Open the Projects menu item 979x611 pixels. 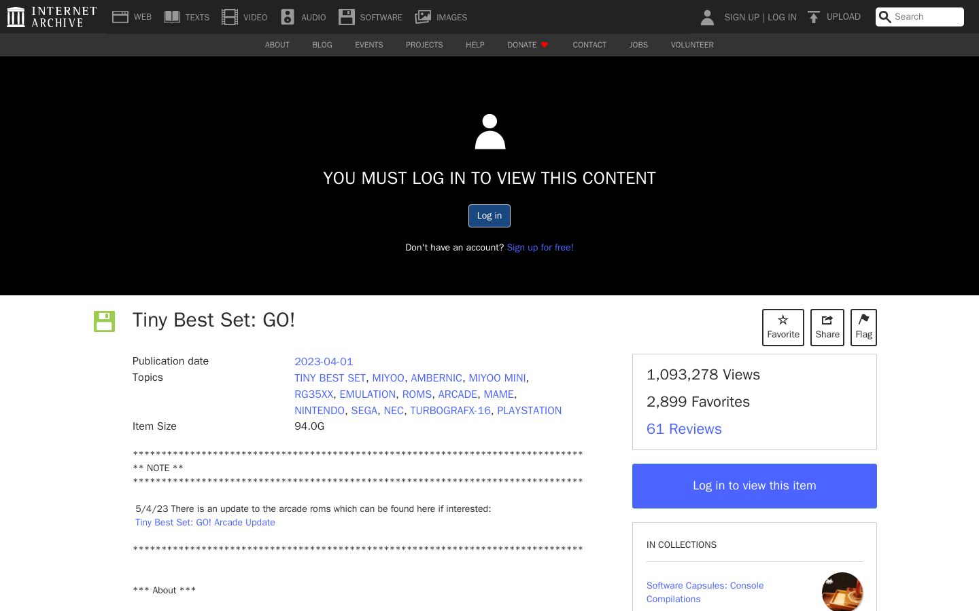pos(424,45)
